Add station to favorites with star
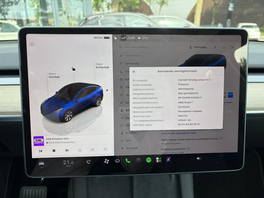264x198 pixels. [80, 150]
